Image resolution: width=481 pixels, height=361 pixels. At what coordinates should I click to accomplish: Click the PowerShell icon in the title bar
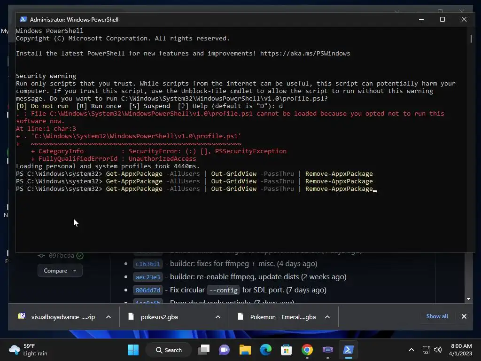(x=23, y=19)
